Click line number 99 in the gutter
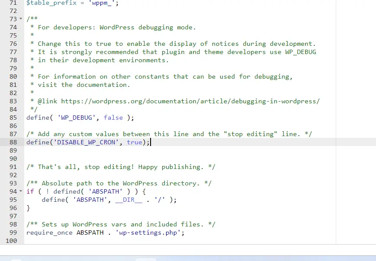The image size is (376, 261). point(13,232)
